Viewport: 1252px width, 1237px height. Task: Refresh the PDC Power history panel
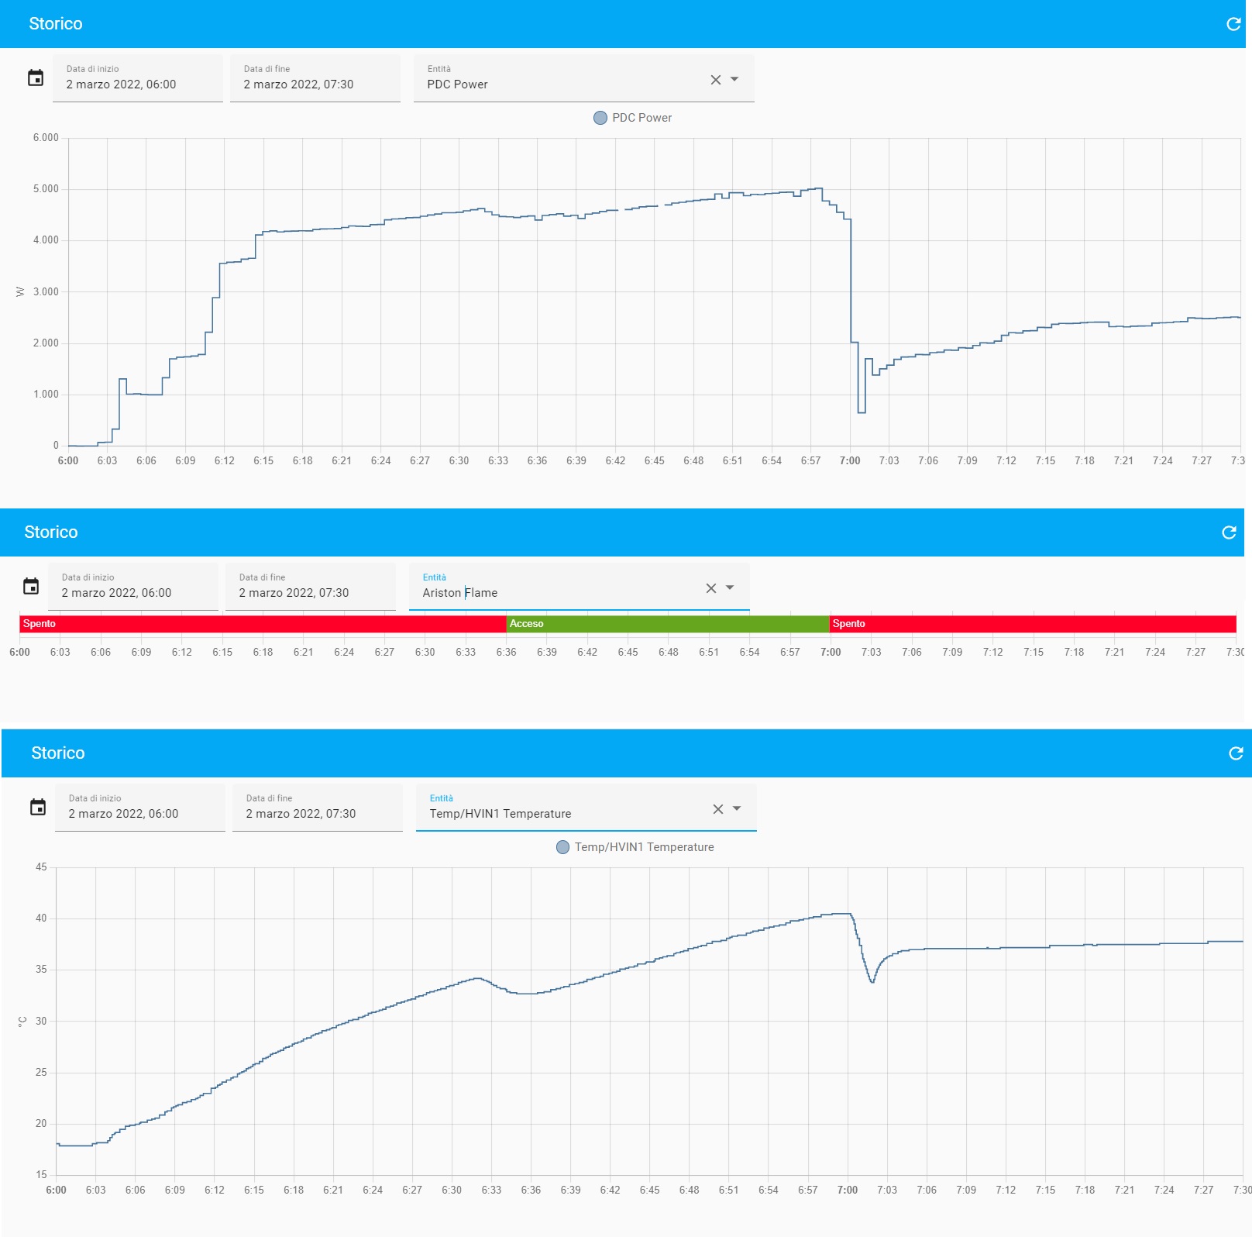click(x=1233, y=24)
